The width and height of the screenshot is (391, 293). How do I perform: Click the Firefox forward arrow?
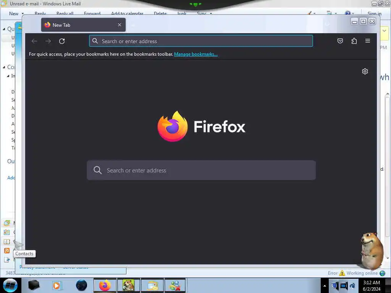(48, 41)
